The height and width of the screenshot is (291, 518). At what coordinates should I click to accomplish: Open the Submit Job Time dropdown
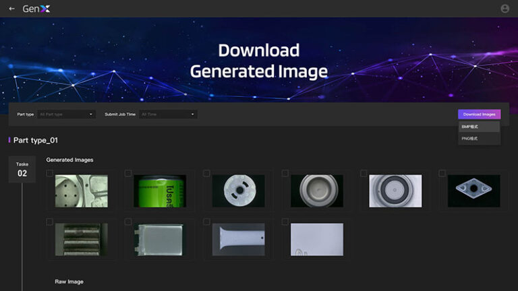[168, 115]
